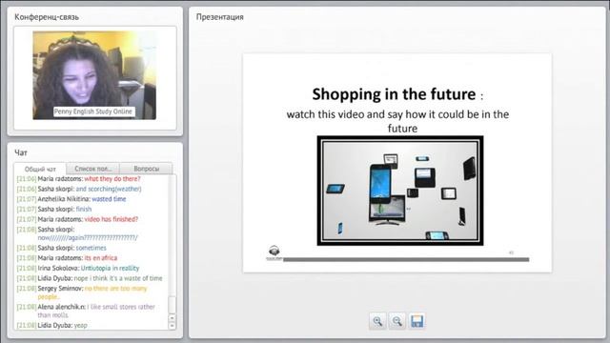Click the 'Penny English Study Online' name label

(93, 111)
